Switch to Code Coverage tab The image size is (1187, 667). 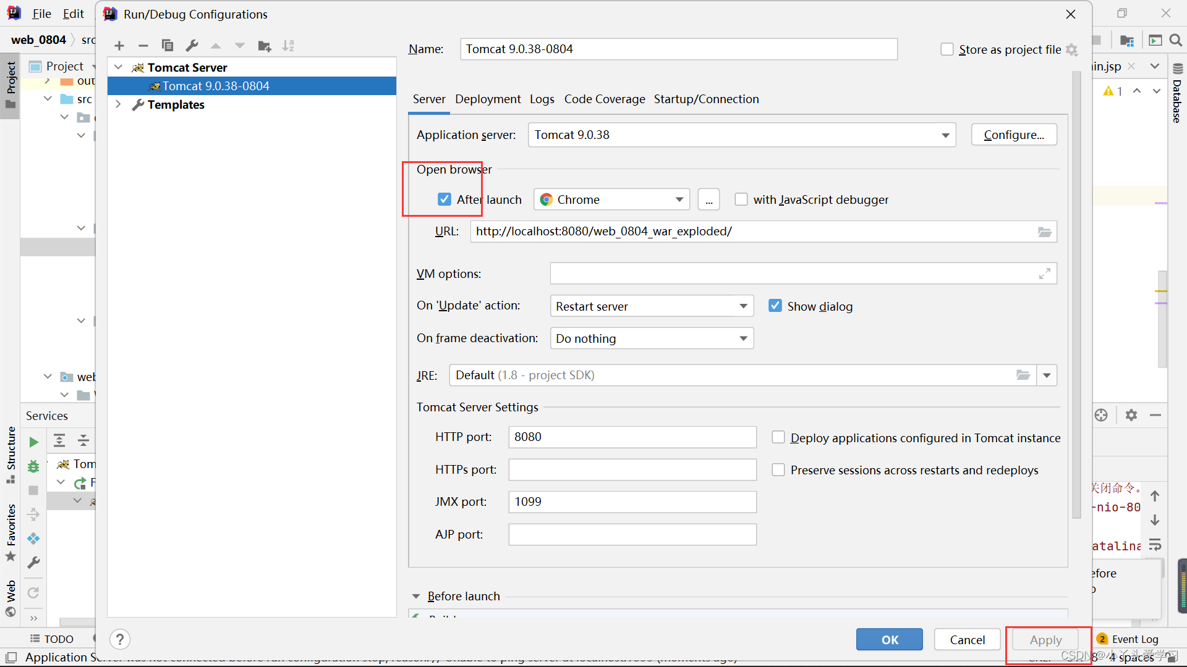click(x=605, y=99)
